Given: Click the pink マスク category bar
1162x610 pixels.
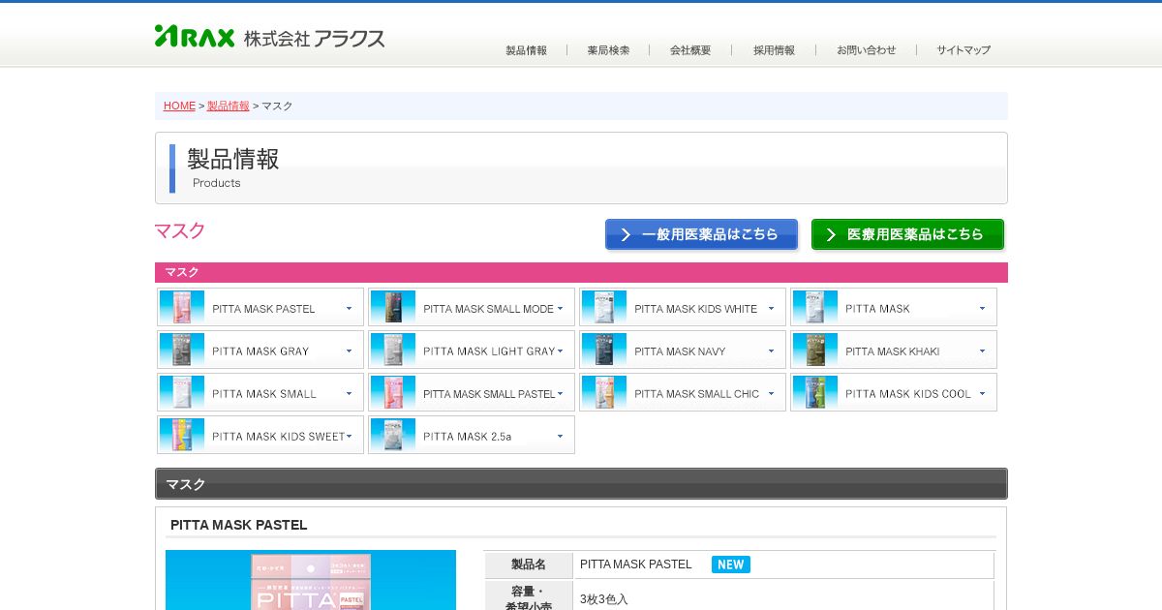Looking at the screenshot, I should tap(581, 272).
